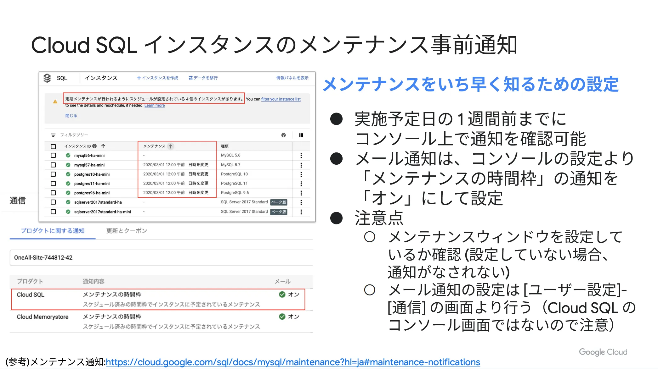Open the column display options icon

(301, 135)
